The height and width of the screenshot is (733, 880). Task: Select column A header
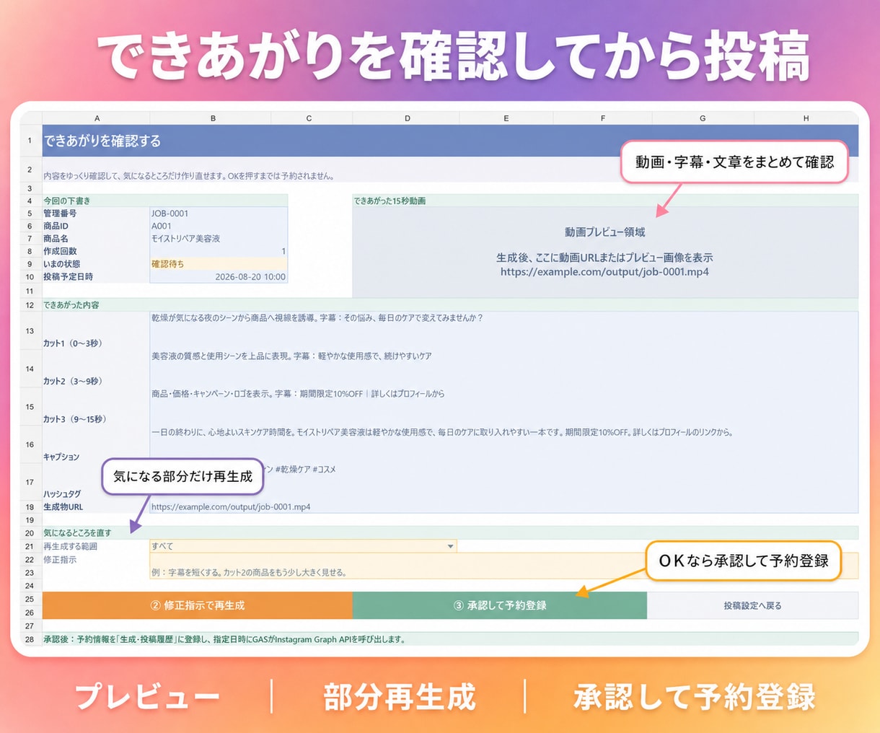click(x=97, y=118)
